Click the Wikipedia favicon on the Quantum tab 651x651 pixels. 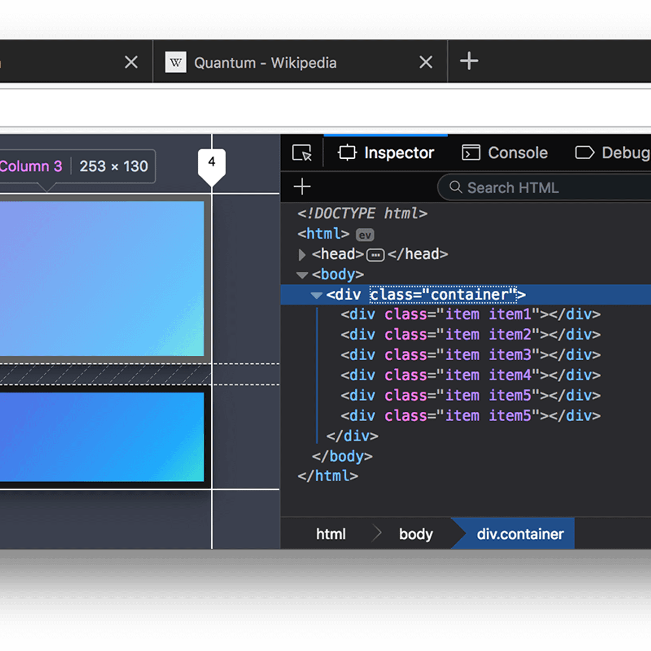[x=175, y=62]
